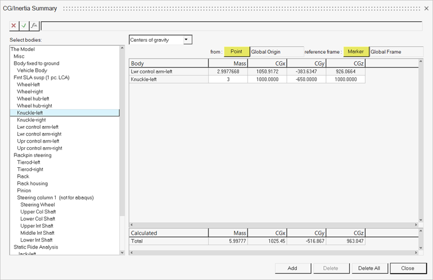Viewport: 433px width, 280px height.
Task: Click the yellow Point collector button
Action: [x=237, y=52]
